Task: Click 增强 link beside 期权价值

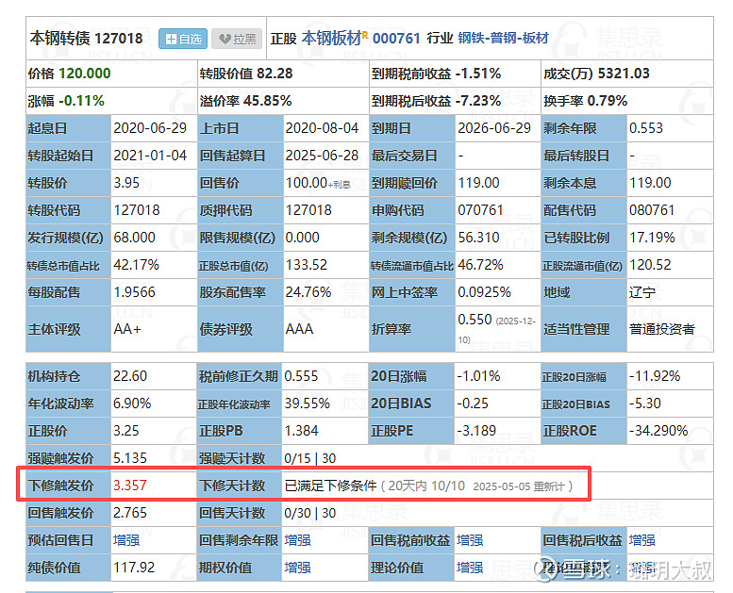Action: coord(298,568)
